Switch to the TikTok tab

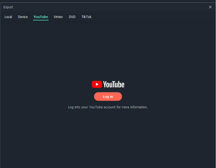point(87,17)
